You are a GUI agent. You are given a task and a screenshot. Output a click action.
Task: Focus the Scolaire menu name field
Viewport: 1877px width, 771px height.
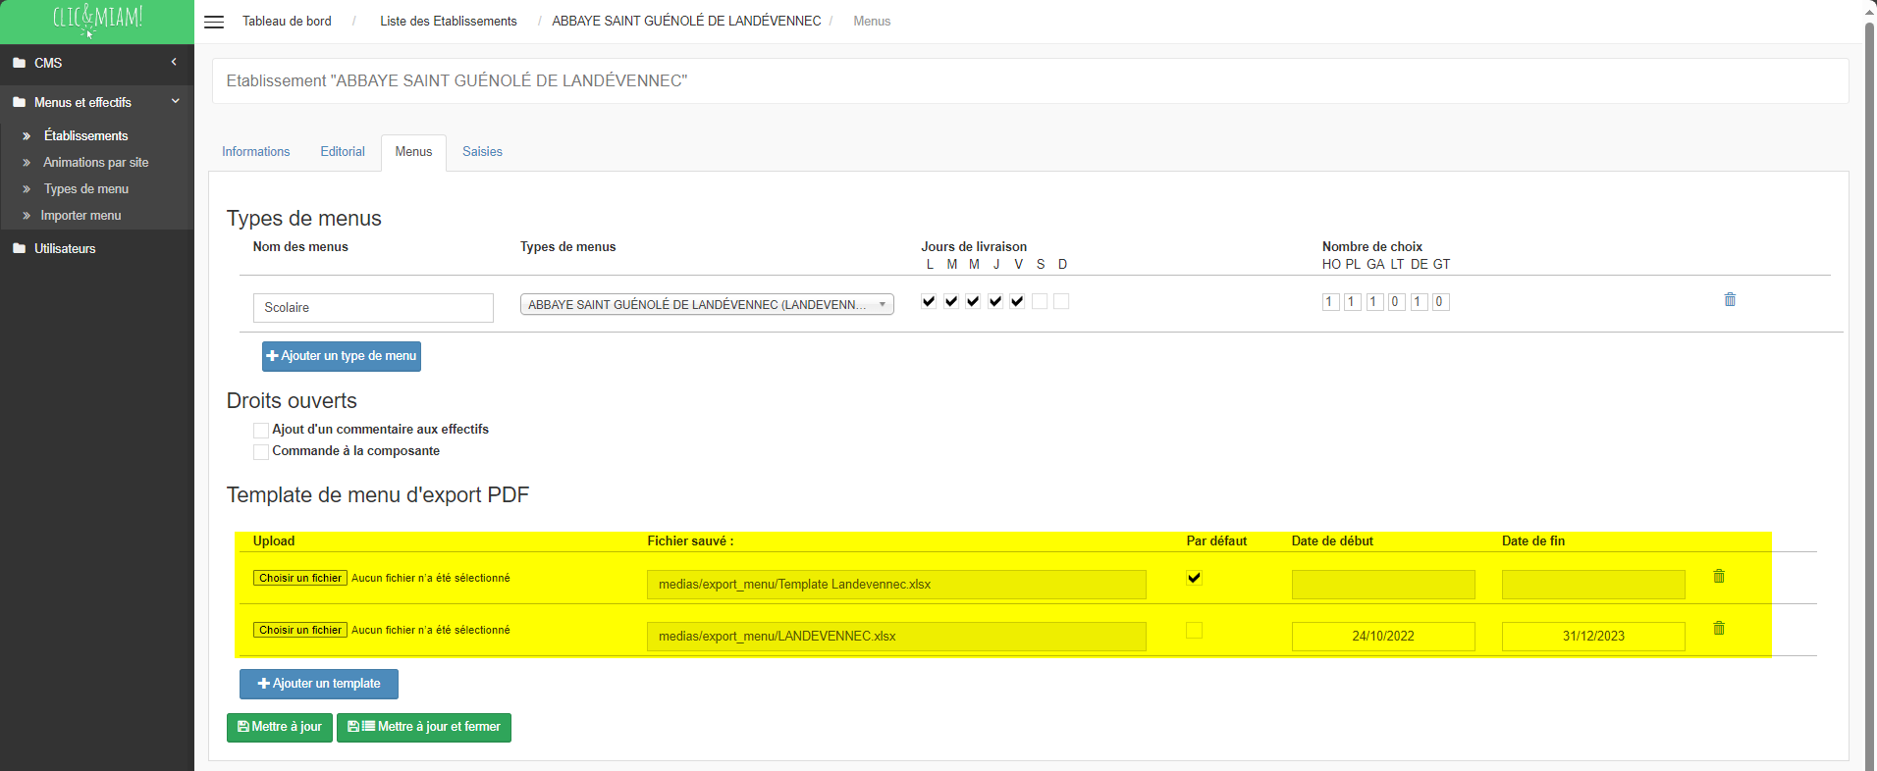373,308
